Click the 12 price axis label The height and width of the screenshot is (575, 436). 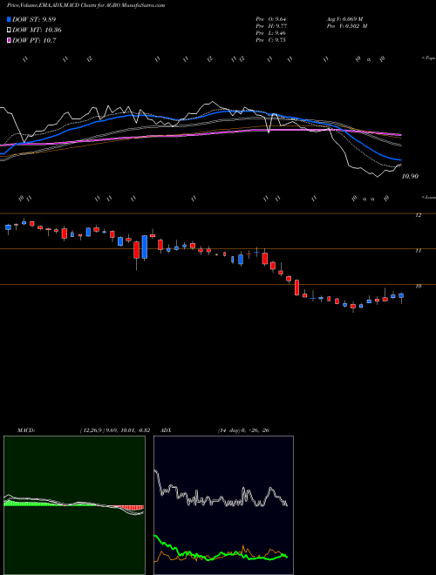(x=418, y=215)
